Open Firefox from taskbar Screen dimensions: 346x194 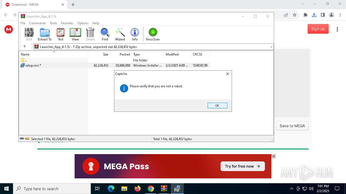[138, 189]
